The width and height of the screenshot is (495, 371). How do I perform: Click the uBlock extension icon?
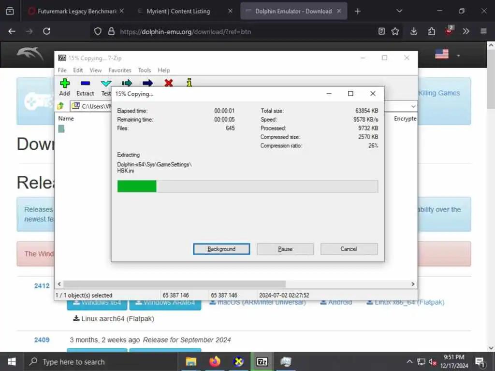pyautogui.click(x=449, y=31)
